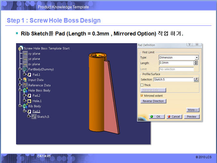The height and width of the screenshot is (163, 217).
Task: Select the Hole.1 feature icon
Action: click(30, 101)
